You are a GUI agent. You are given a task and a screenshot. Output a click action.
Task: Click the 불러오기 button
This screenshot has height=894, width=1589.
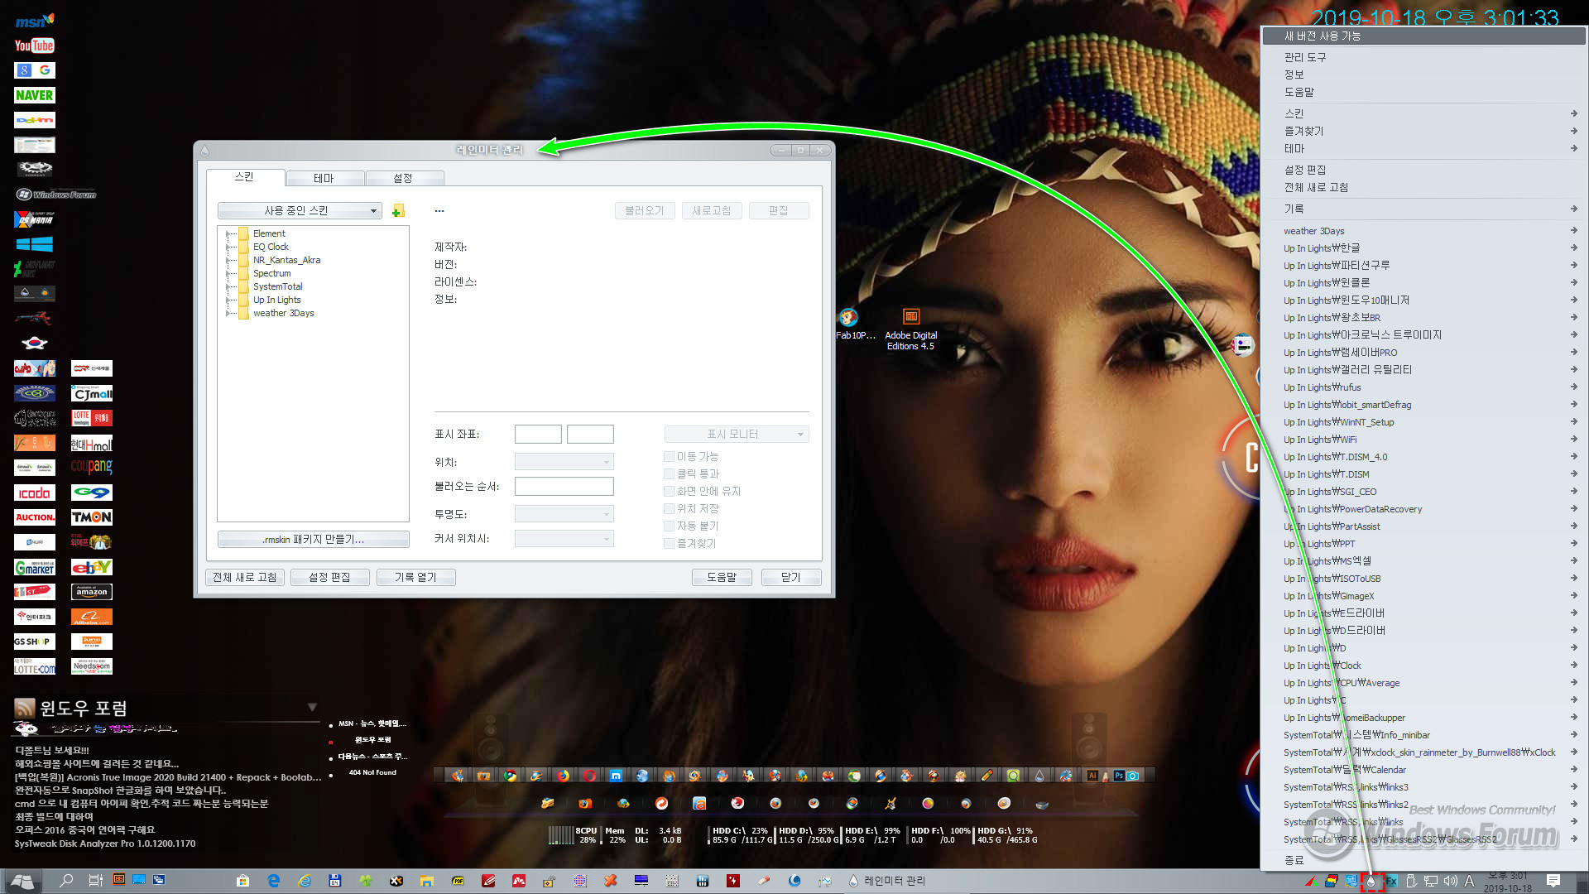click(645, 211)
